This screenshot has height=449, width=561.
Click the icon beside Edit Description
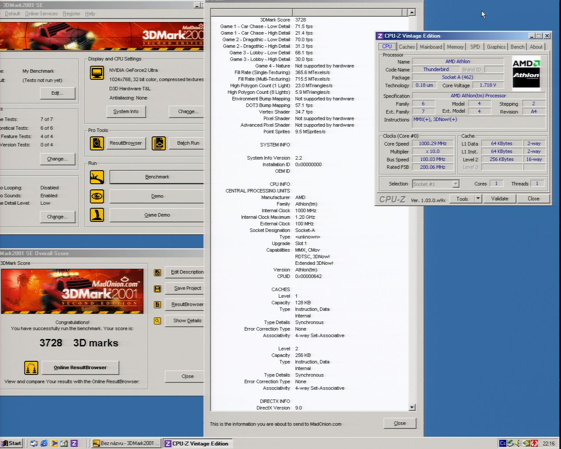[x=157, y=273]
